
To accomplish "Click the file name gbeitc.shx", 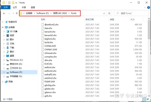I will (50, 89).
